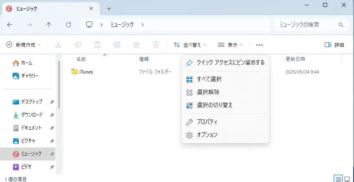Viewport: 354px width, 182px height.
Task: Click the Share icon in toolbar
Action: tap(136, 45)
